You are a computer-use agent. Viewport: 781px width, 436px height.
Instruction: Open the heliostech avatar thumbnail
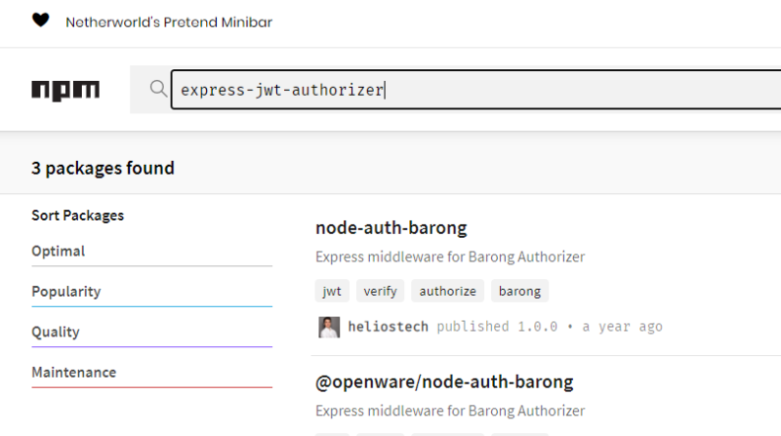(x=329, y=327)
